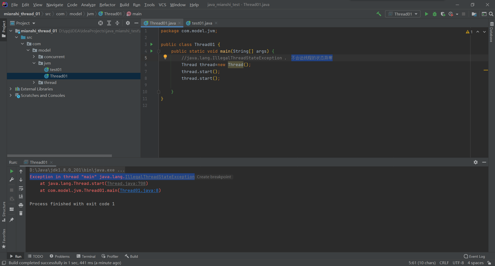
Task: Click the run gutter arrow beside main method
Action: click(152, 51)
